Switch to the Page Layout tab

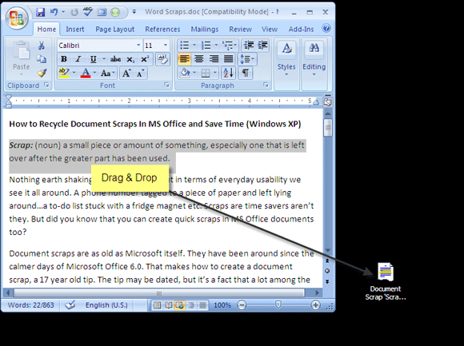click(x=114, y=30)
